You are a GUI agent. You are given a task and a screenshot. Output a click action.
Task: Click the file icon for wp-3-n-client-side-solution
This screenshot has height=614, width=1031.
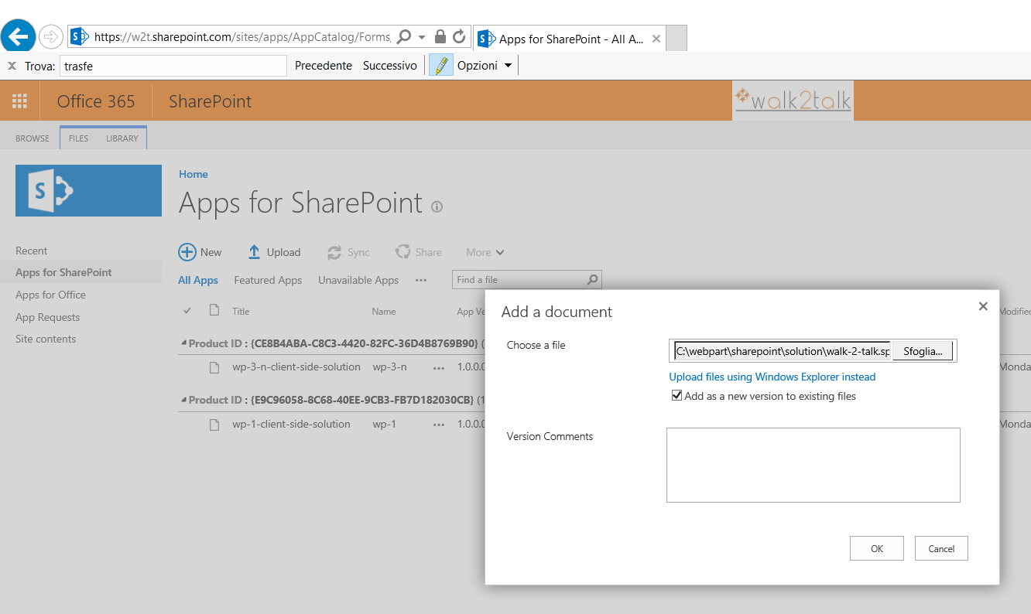click(214, 367)
